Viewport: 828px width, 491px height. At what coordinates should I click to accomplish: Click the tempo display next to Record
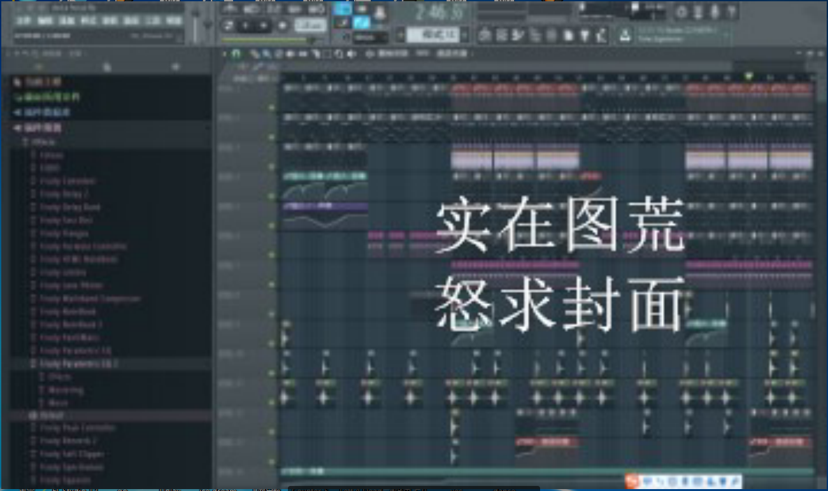click(x=310, y=26)
